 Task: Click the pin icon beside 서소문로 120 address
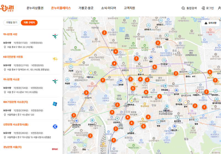pyautogui.click(x=5, y=115)
